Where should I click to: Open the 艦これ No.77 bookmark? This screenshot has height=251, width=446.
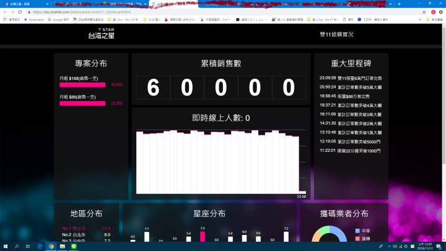tap(323, 20)
